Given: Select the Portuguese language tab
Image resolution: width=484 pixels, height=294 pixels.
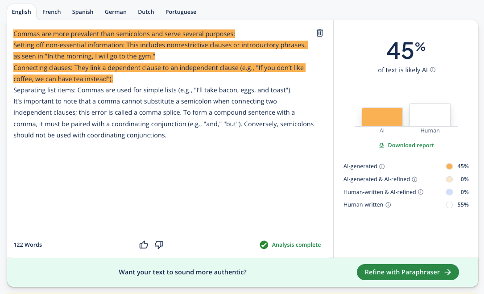Looking at the screenshot, I should point(181,12).
